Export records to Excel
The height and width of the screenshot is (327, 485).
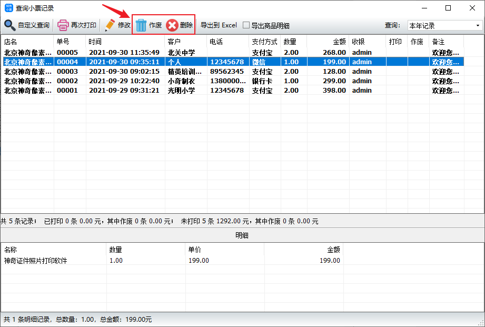219,25
